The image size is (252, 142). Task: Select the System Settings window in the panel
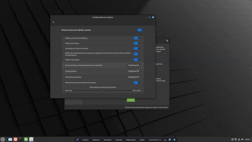[x=31, y=139]
